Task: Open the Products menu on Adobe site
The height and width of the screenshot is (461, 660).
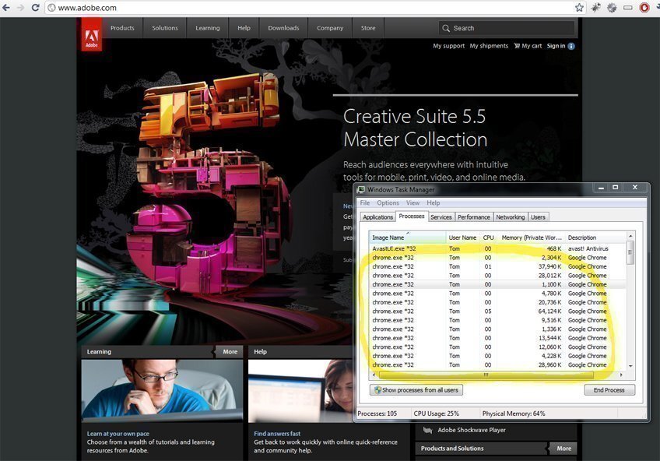Action: coord(122,28)
